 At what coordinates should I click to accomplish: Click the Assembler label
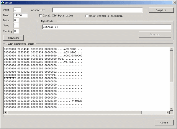pos(40,10)
